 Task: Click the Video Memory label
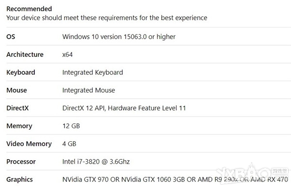pos(29,144)
